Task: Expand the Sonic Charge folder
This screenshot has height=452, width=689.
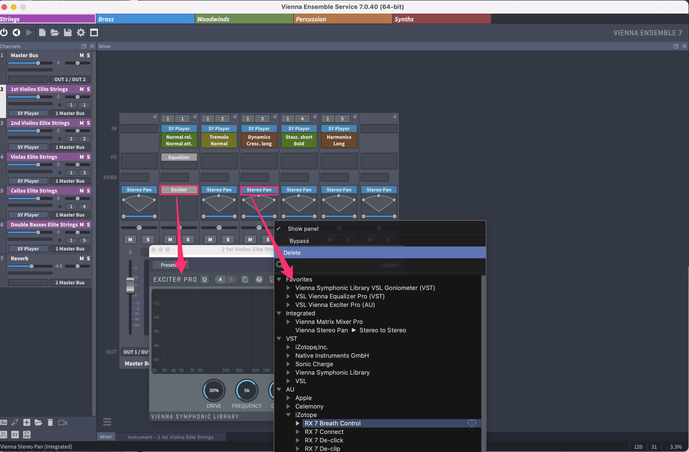Action: (288, 364)
